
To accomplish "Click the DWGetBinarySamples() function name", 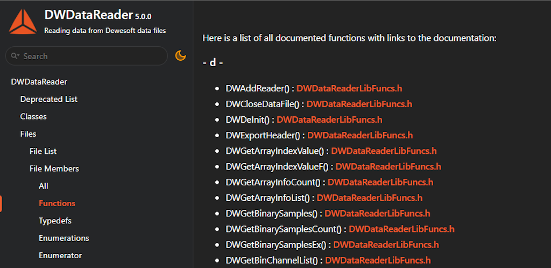I will click(272, 214).
